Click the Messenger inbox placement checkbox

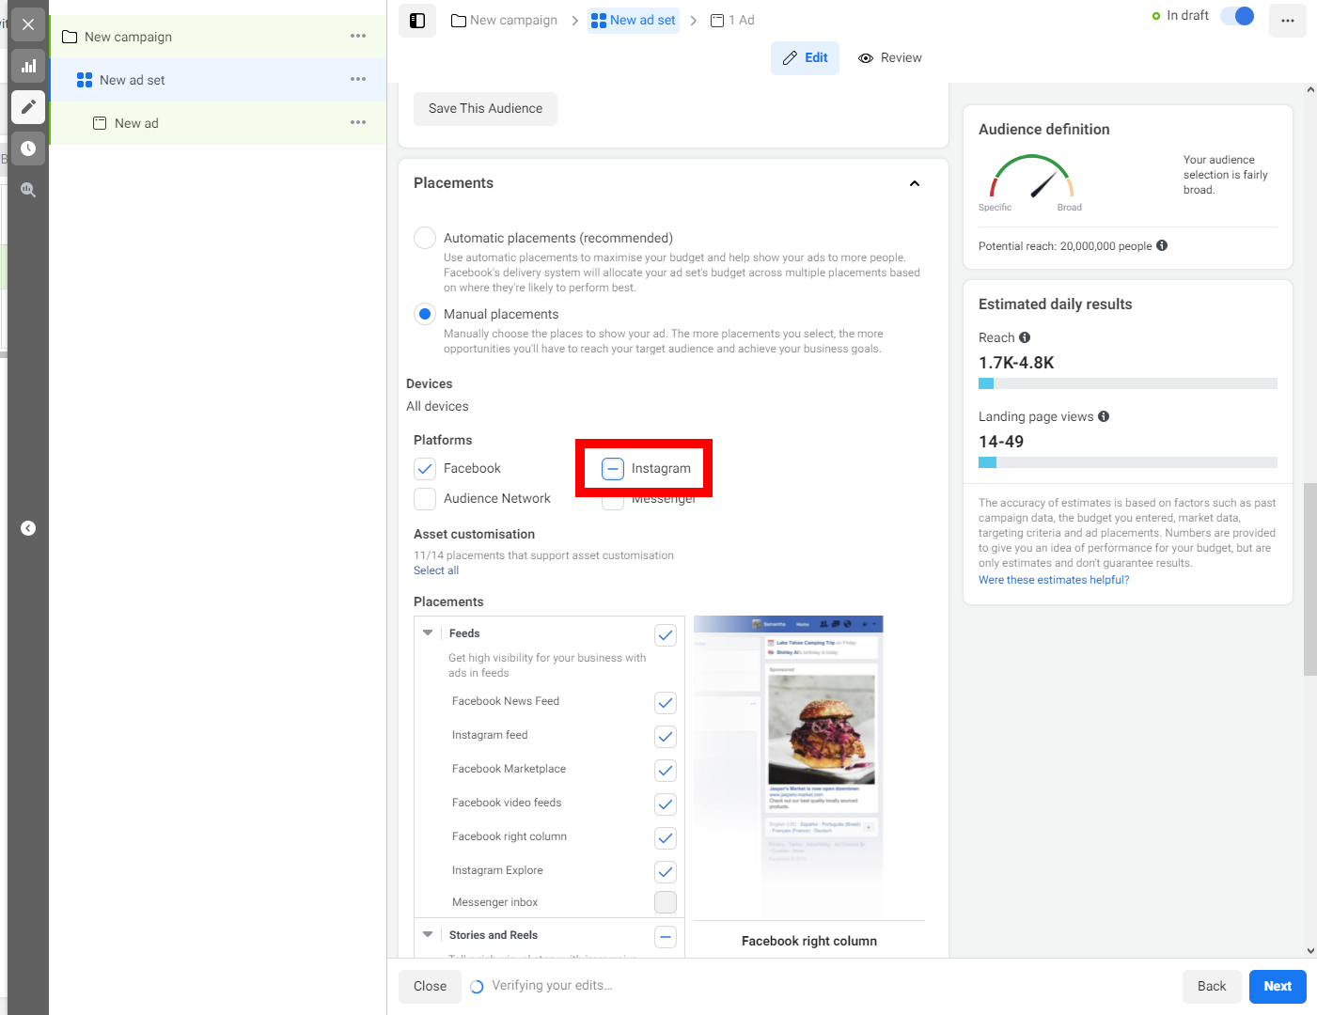666,902
